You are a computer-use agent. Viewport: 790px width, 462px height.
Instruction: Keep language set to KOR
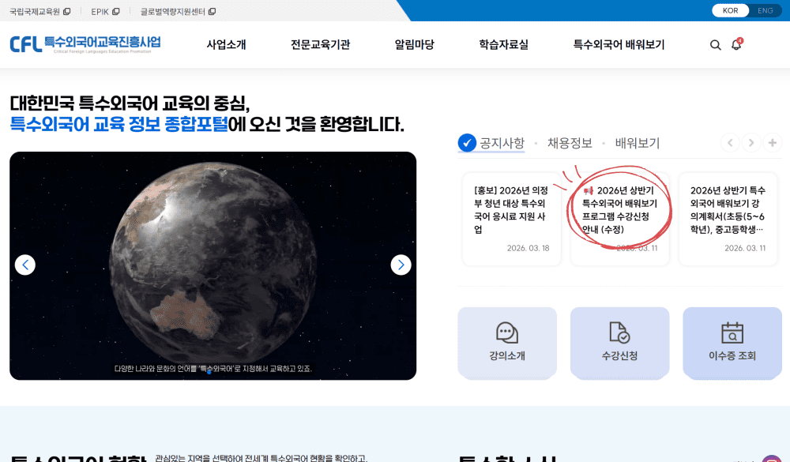[729, 11]
